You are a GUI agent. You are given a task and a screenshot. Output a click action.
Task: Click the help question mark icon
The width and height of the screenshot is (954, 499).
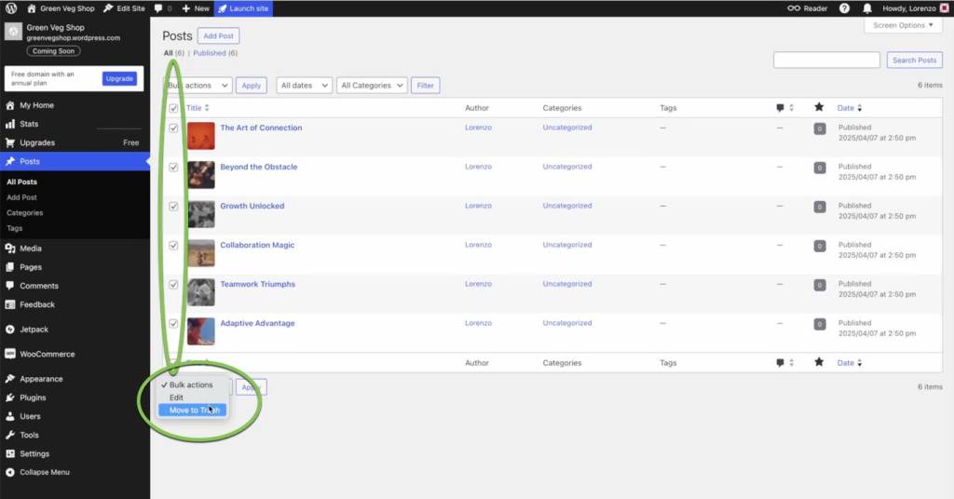[844, 8]
